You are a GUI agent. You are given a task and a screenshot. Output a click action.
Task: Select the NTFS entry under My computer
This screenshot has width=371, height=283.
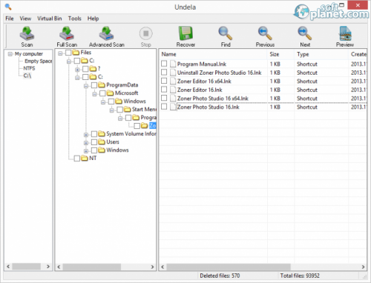[x=29, y=68]
